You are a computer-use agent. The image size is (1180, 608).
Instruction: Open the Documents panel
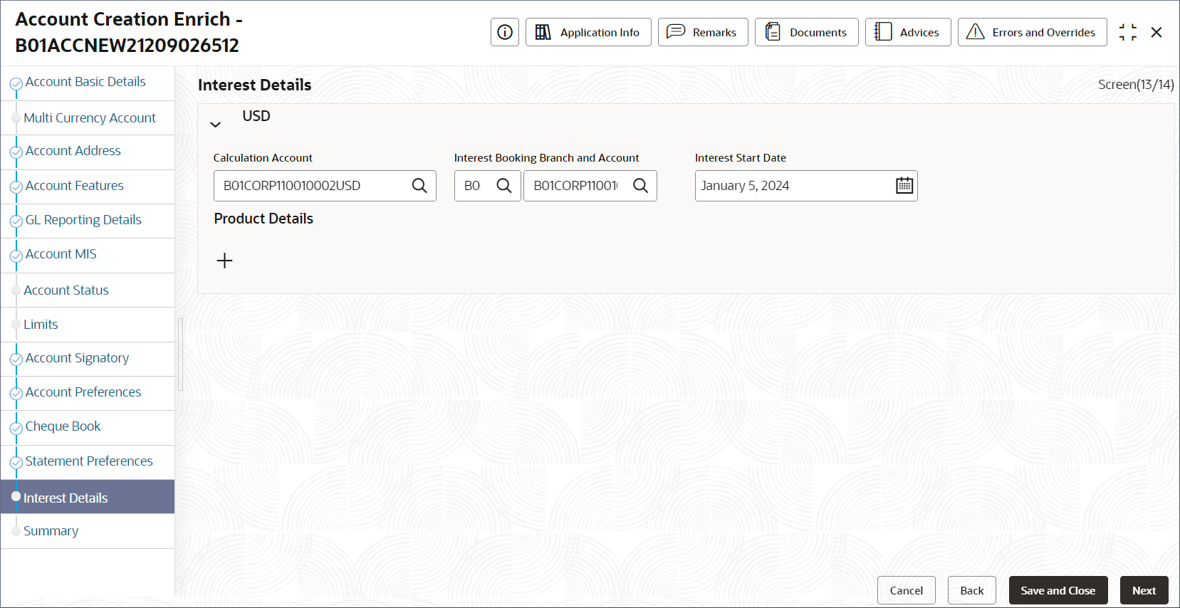pyautogui.click(x=806, y=32)
